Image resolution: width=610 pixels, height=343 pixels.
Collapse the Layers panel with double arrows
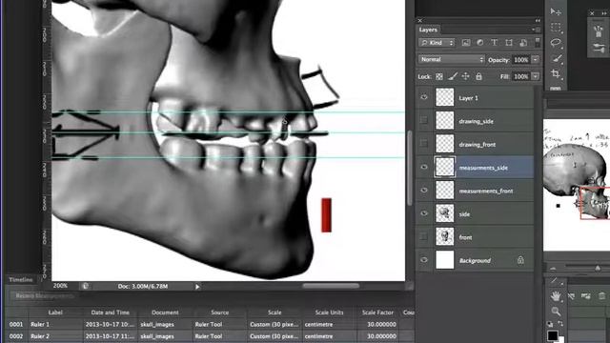[538, 21]
